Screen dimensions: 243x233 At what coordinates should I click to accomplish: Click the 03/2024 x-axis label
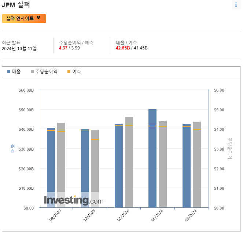point(123,215)
